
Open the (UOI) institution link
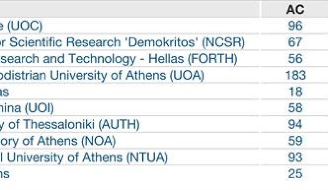[x=27, y=108]
